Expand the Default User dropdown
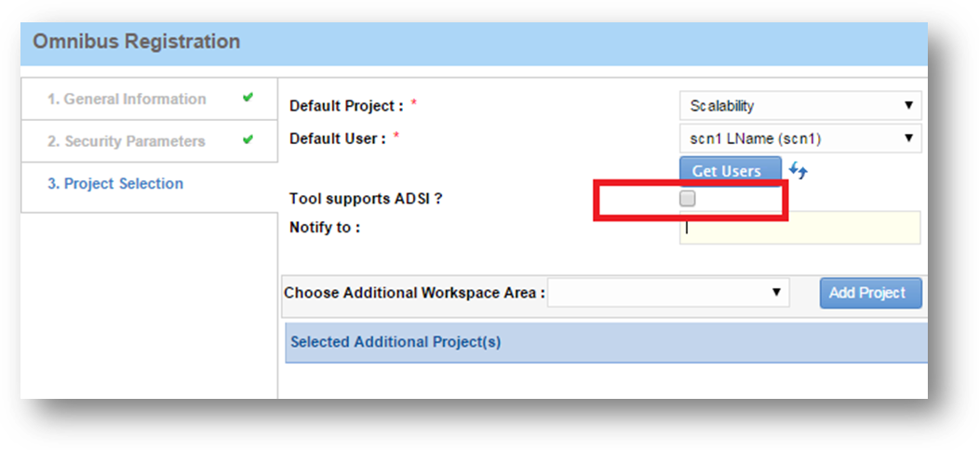979x450 pixels. coord(799,139)
